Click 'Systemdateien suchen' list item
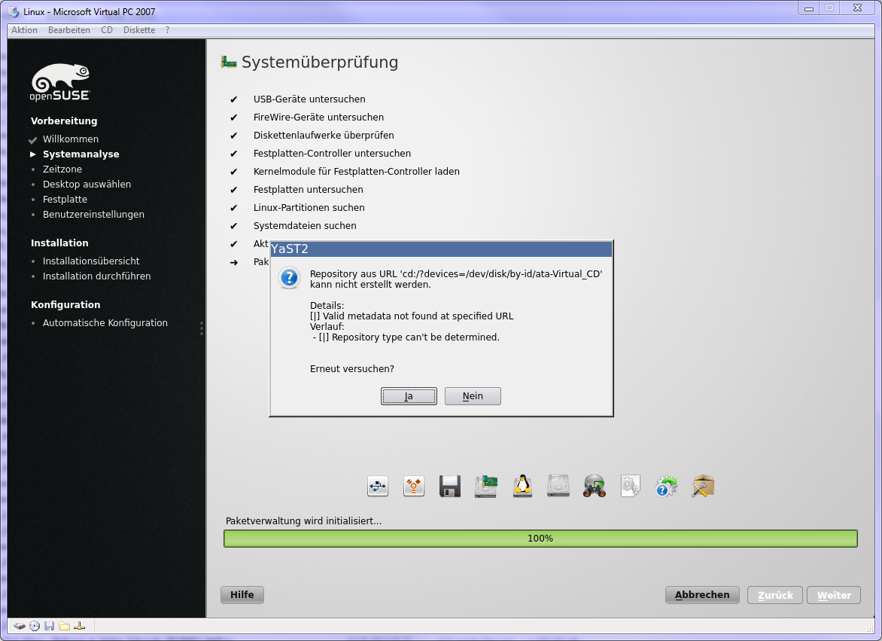 pos(305,226)
